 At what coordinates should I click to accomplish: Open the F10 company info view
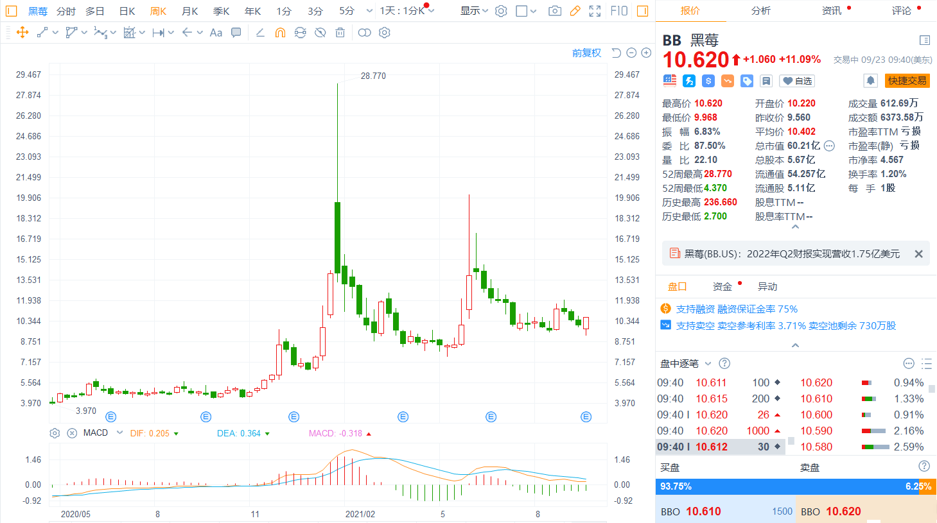[619, 11]
